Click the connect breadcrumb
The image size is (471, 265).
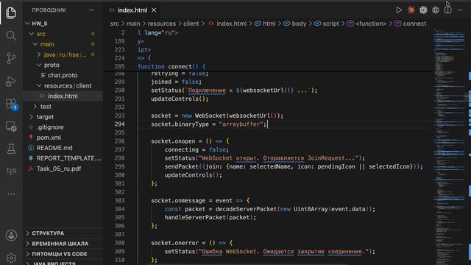[x=411, y=24]
